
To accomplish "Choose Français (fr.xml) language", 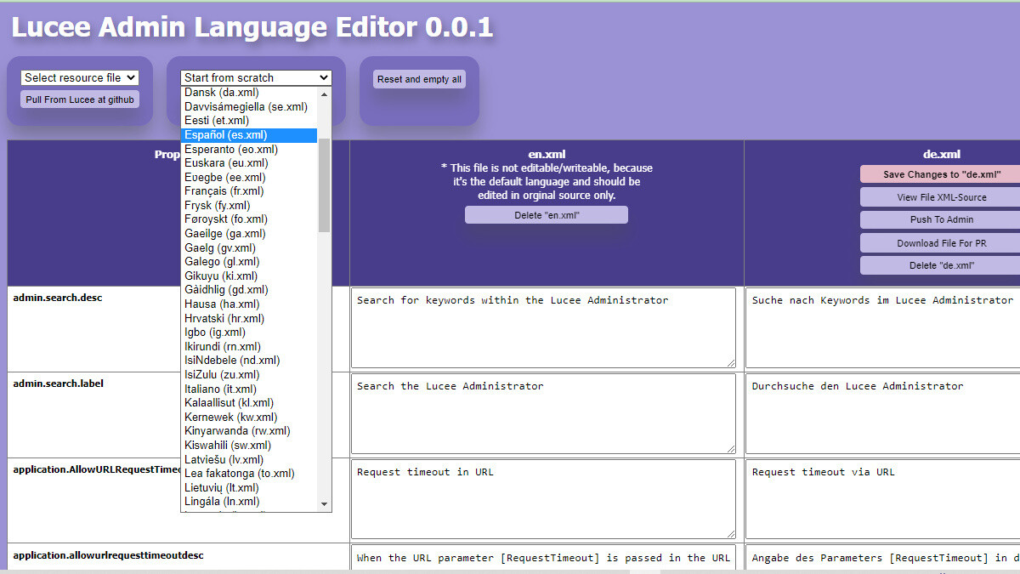I will tap(249, 191).
